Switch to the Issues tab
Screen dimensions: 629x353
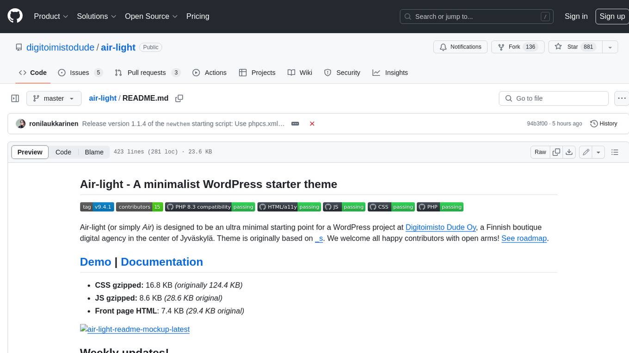coord(80,73)
